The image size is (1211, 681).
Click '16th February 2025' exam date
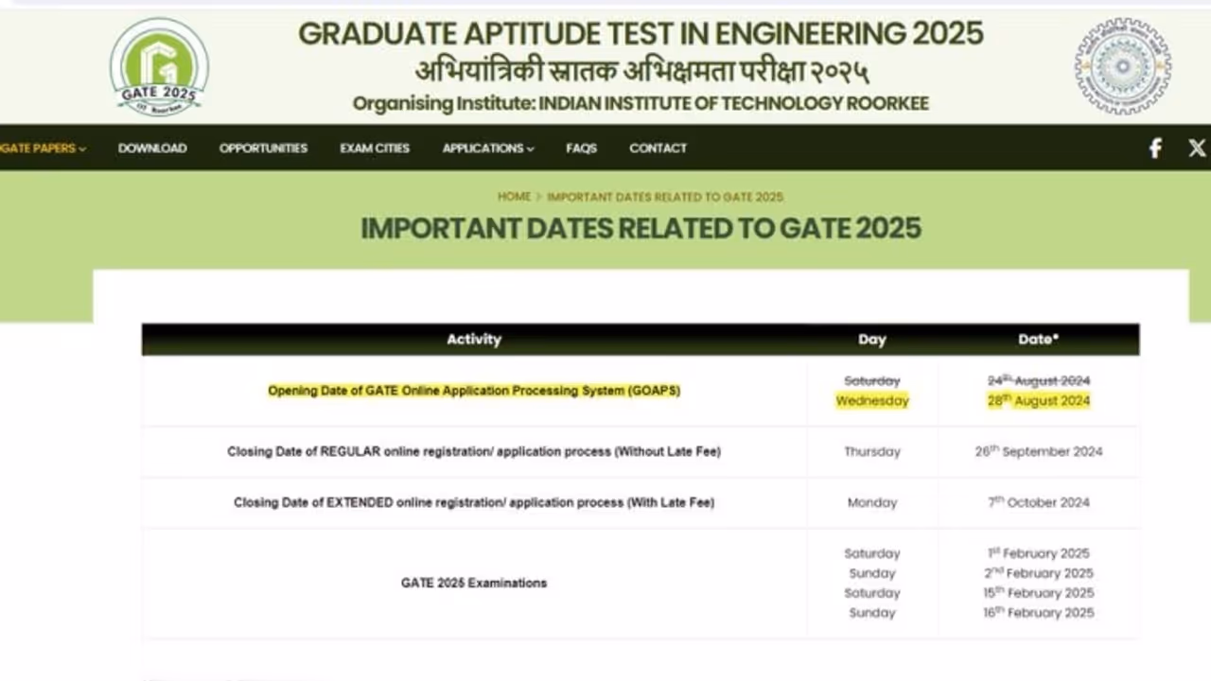pos(1039,614)
